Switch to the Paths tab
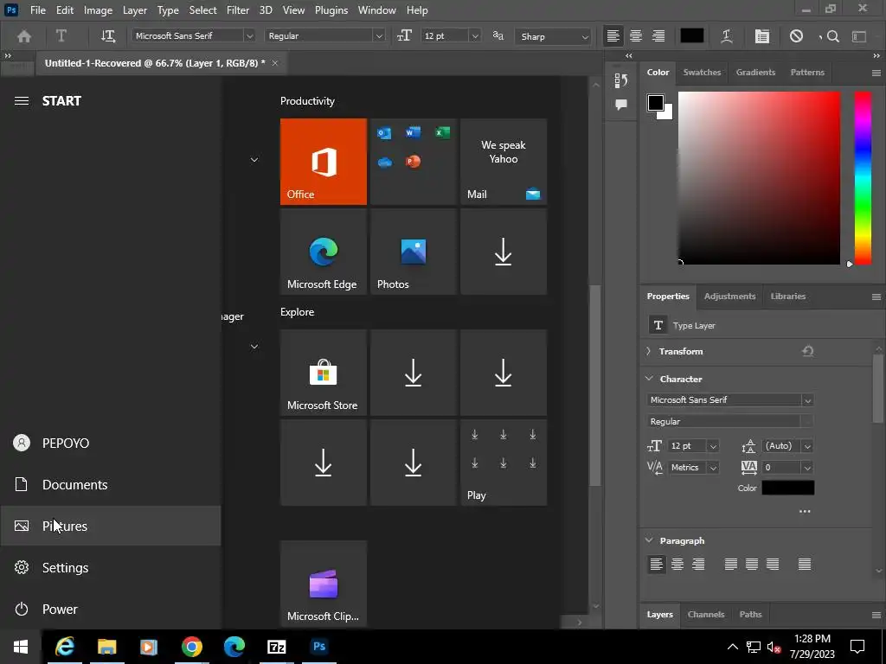Viewport: 886px width, 664px height. coord(750,615)
